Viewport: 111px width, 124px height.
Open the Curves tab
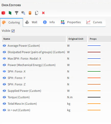(x=94, y=22)
